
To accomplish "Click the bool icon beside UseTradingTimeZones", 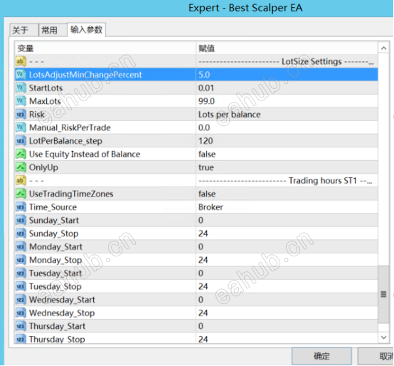I will (x=21, y=194).
